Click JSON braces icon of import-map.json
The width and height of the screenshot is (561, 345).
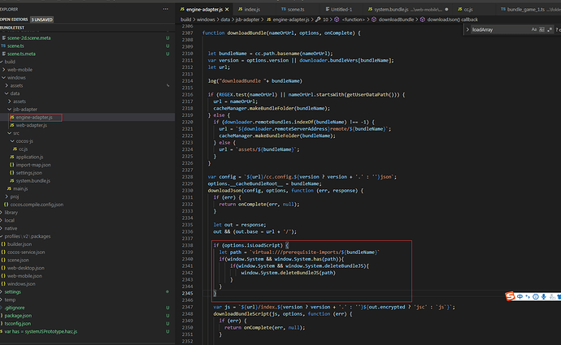coord(11,165)
